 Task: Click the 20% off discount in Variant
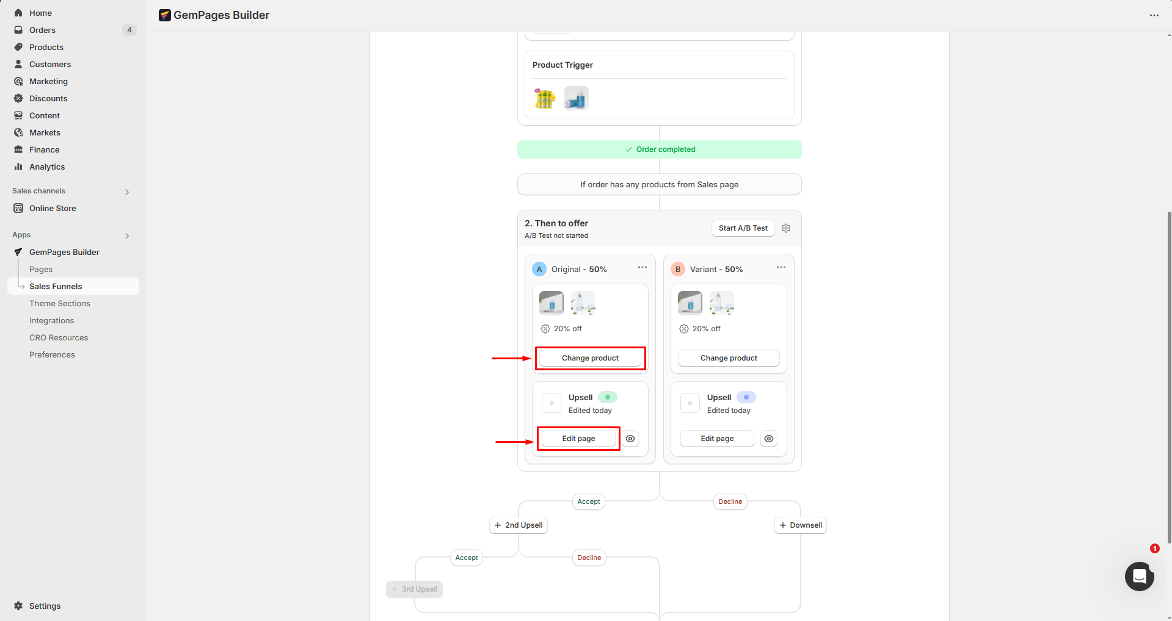coord(700,329)
